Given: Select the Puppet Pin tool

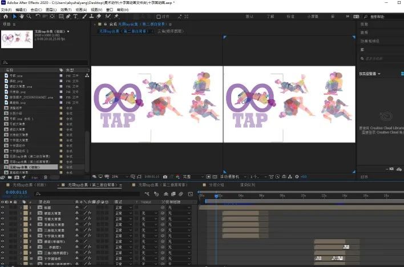Looking at the screenshot, I should tap(116, 17).
